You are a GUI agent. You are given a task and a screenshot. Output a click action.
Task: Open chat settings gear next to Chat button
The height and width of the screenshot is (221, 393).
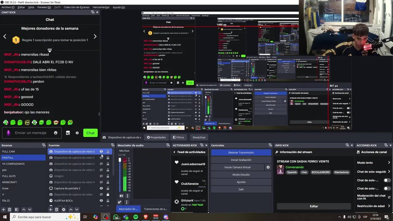tap(77, 133)
